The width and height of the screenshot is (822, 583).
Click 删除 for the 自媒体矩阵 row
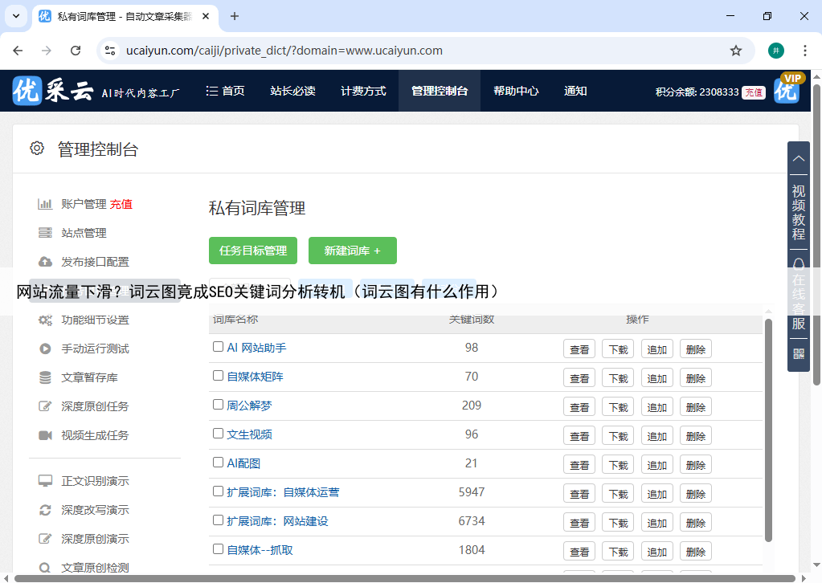pos(695,378)
